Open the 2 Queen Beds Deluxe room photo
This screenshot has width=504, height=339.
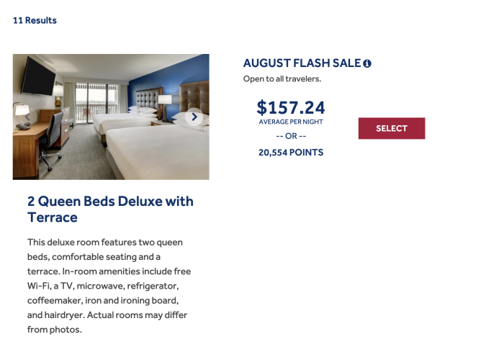pyautogui.click(x=111, y=117)
